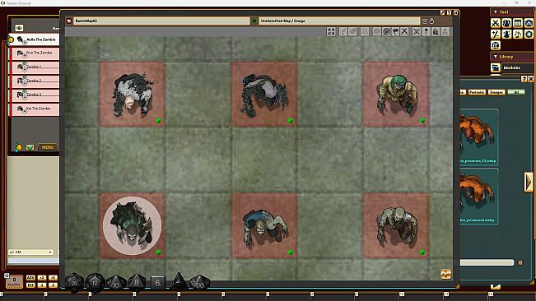Viewport: 536px width, 301px height.
Task: Toggle the eye visibility button in combat tracker
Action: [19, 28]
